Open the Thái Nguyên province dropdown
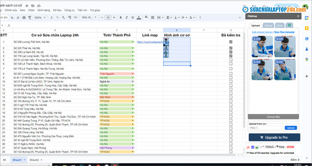Screen dimensions: 312x166 pyautogui.click(x=133, y=73)
